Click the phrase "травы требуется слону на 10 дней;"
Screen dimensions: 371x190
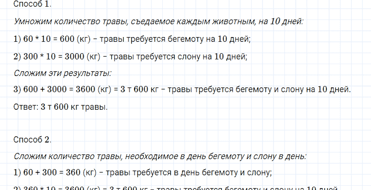coord(178,57)
